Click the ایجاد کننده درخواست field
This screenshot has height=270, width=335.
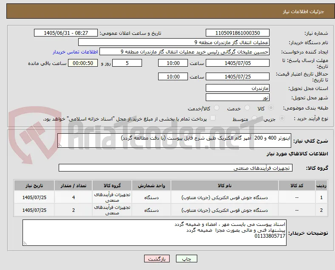click(185, 52)
